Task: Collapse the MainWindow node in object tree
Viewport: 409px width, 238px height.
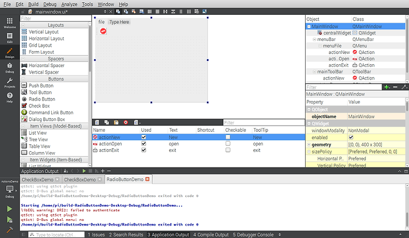Action: [309, 26]
